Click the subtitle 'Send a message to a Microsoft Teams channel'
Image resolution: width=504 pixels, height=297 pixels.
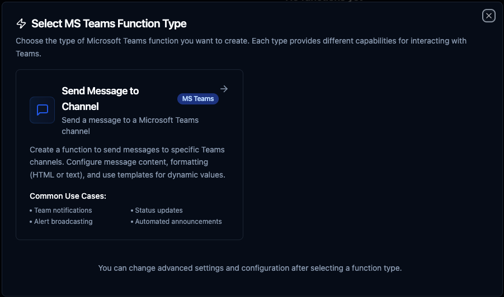pyautogui.click(x=130, y=126)
